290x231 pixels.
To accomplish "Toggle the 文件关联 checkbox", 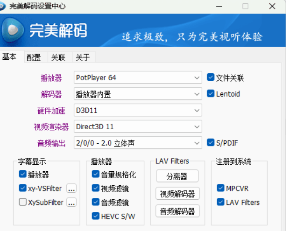I will (x=211, y=77).
